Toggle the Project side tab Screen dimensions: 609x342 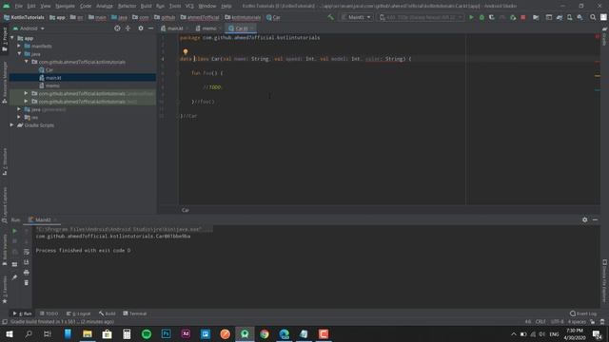coord(4,39)
